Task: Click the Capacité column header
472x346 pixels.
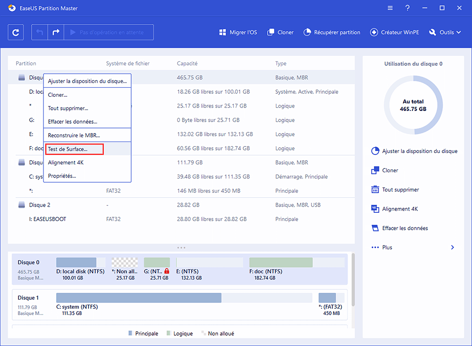Action: click(x=187, y=63)
